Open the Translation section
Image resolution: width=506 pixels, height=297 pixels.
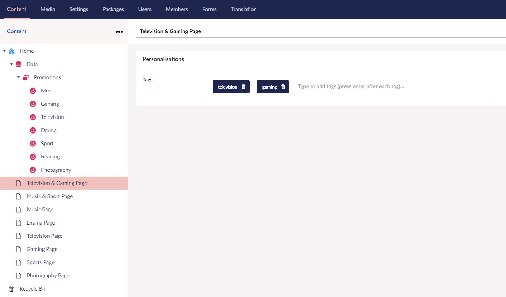click(244, 9)
